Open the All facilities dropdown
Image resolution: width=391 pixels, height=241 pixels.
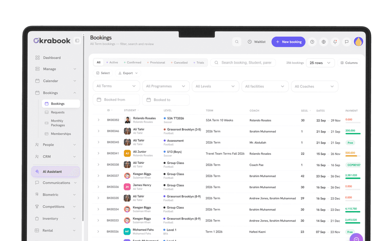pos(265,86)
